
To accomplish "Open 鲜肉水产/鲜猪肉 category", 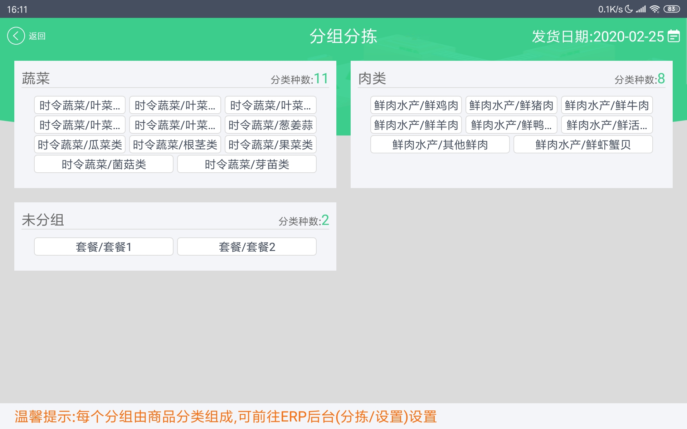I will point(511,105).
